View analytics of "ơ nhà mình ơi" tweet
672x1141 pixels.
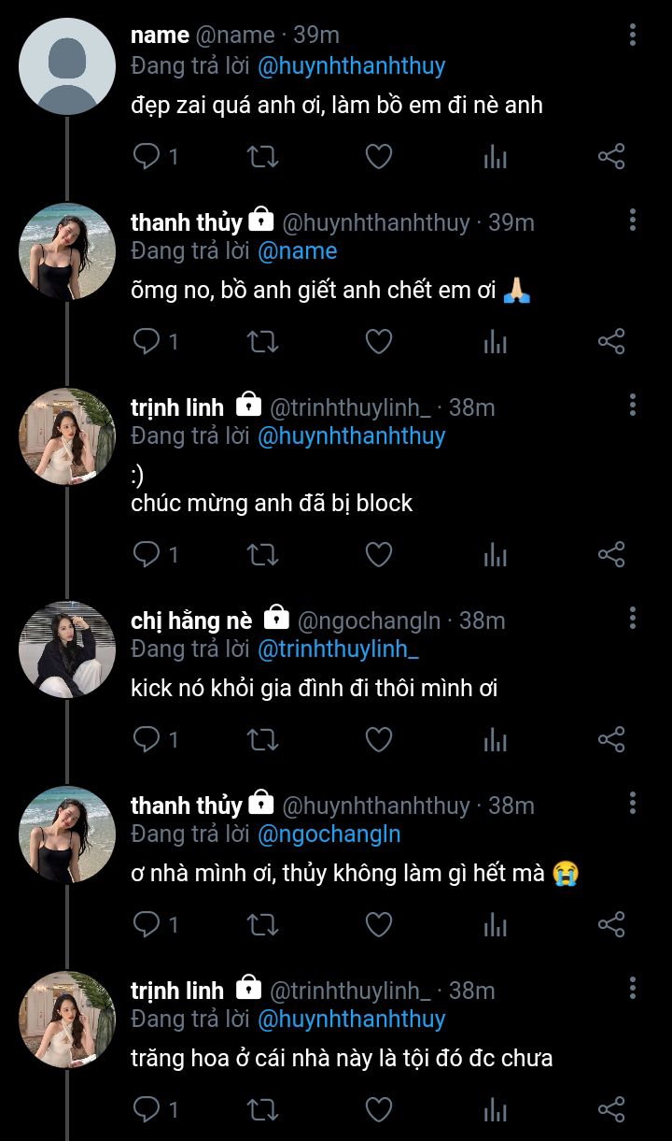tap(495, 925)
